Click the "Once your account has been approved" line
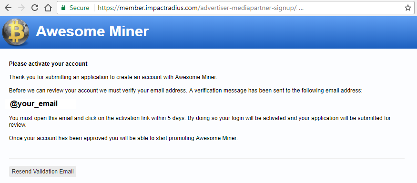 coord(123,138)
